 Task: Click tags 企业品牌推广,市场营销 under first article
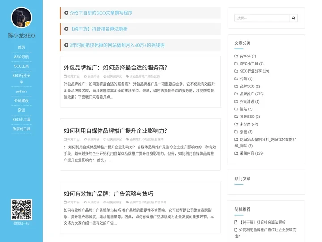coord(145,76)
